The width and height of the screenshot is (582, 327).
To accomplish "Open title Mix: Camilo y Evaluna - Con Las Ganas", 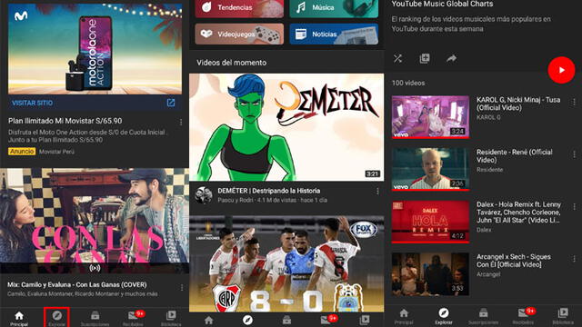I will [x=77, y=284].
